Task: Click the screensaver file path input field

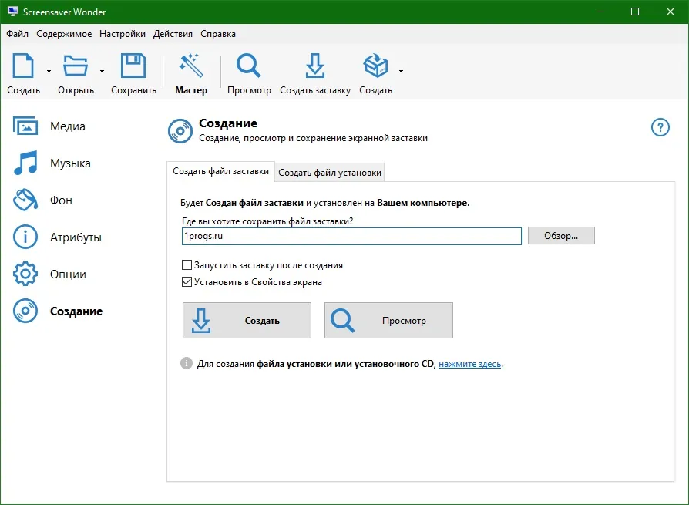Action: click(x=351, y=236)
